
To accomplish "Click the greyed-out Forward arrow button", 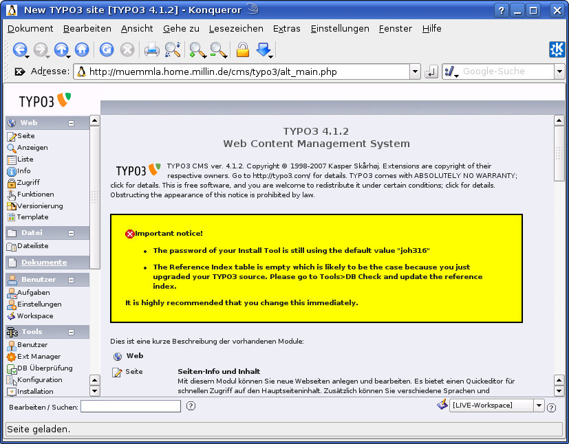I will coord(41,49).
